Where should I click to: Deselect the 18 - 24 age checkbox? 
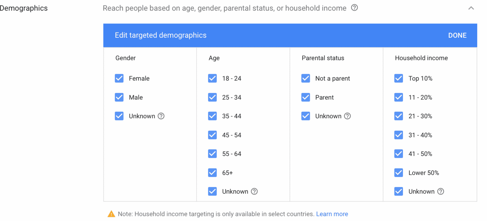[x=212, y=78]
